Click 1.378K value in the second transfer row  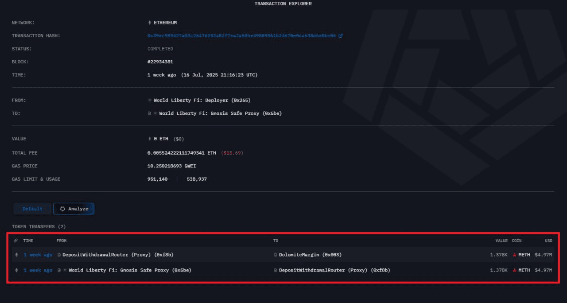point(499,270)
